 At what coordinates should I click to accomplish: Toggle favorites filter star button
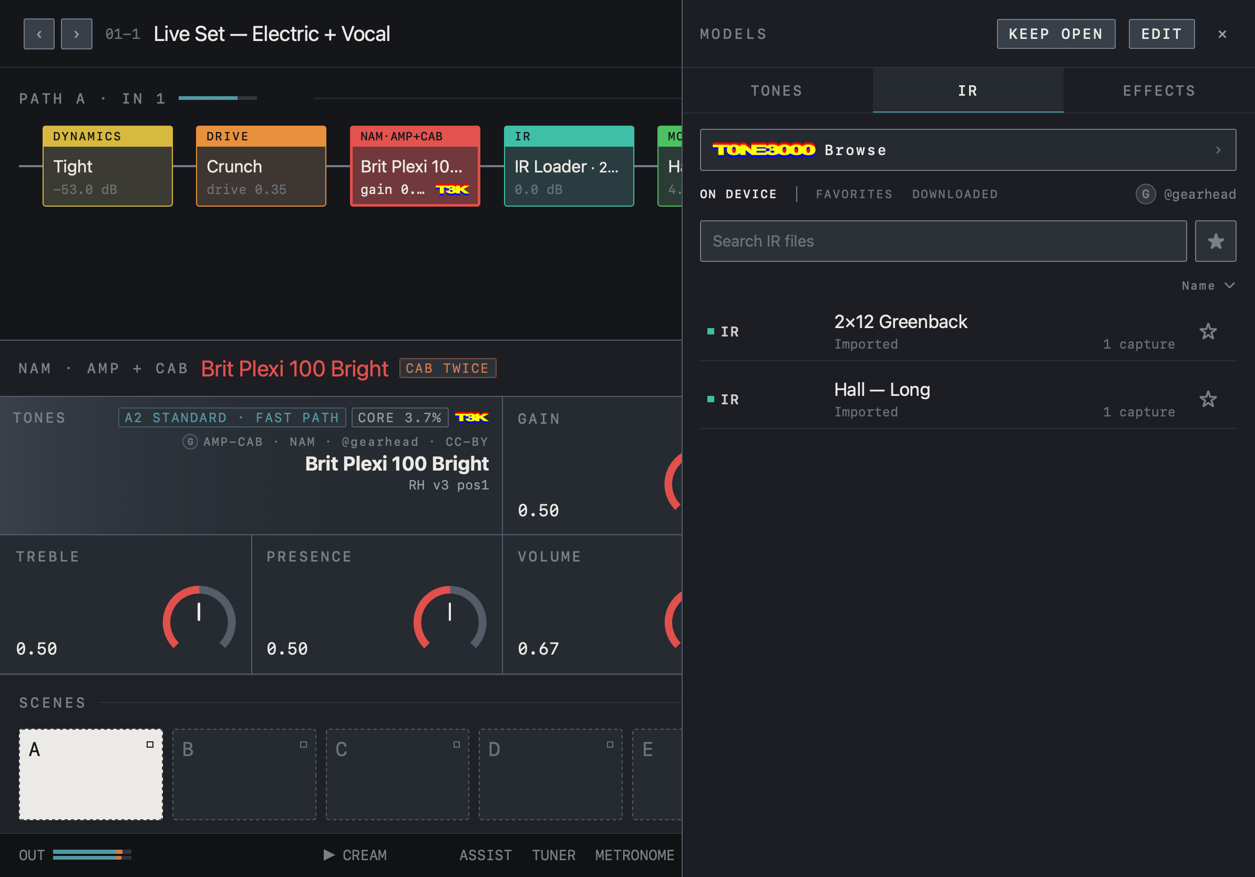point(1215,241)
